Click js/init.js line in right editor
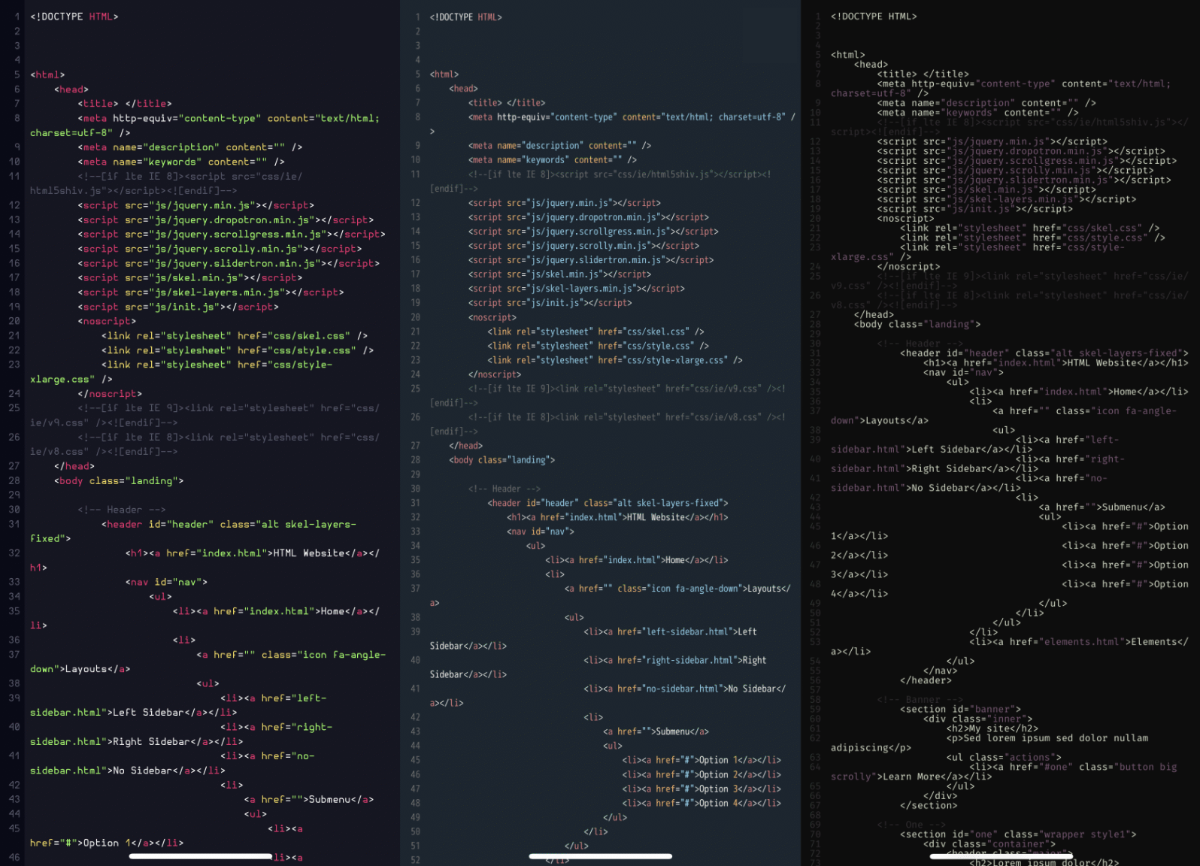 coord(975,209)
